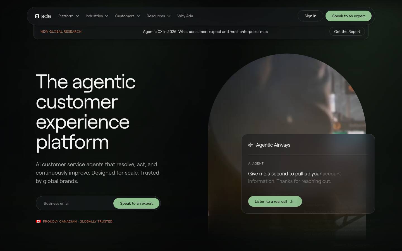Open the Customers dropdown menu
The width and height of the screenshot is (402, 251).
coord(127,16)
